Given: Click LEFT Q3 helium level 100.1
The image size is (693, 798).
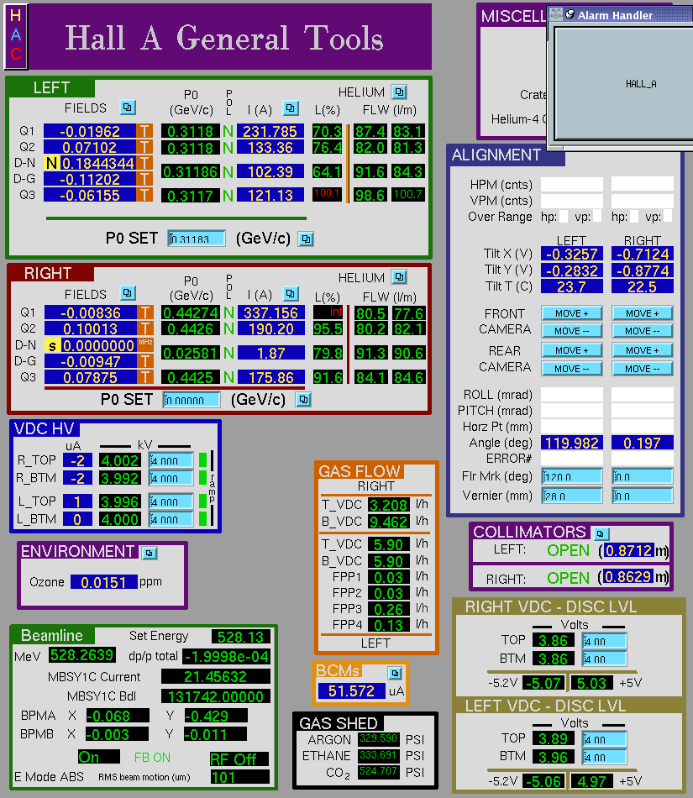Looking at the screenshot, I should pos(327,194).
